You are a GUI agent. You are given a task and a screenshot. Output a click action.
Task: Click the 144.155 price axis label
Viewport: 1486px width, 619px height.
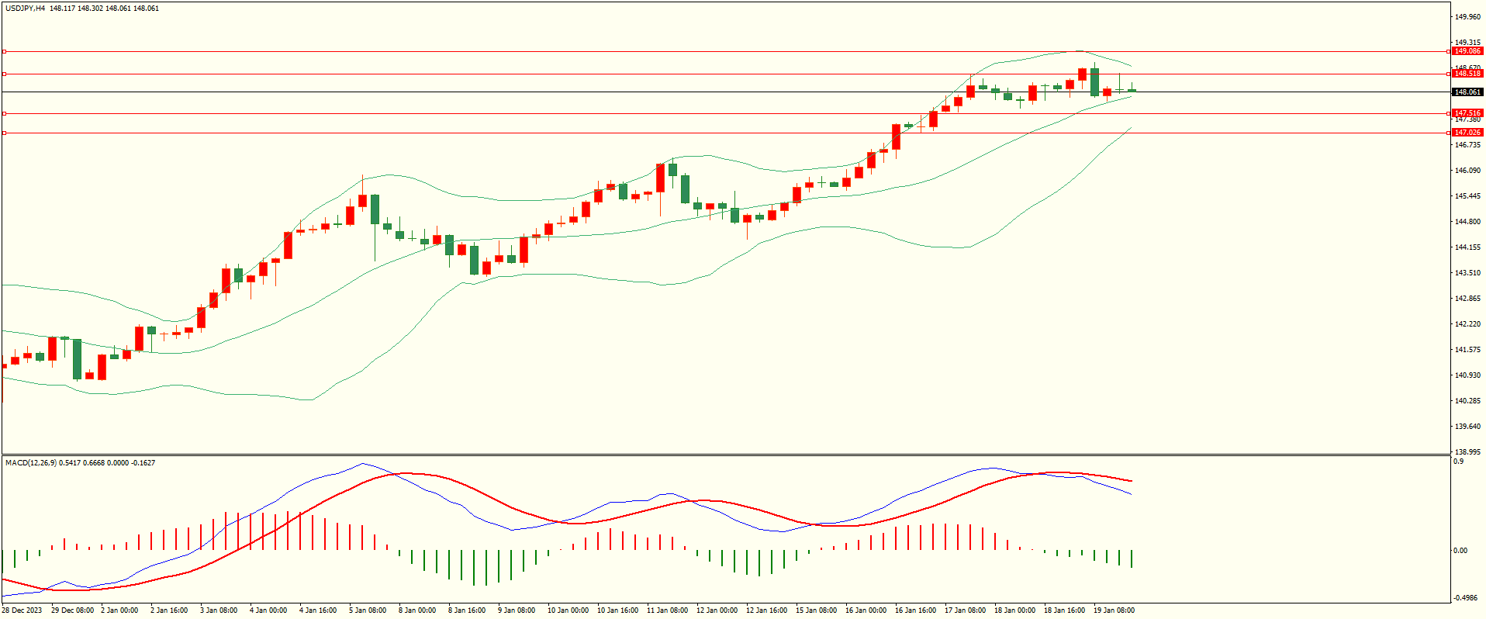pos(1467,247)
